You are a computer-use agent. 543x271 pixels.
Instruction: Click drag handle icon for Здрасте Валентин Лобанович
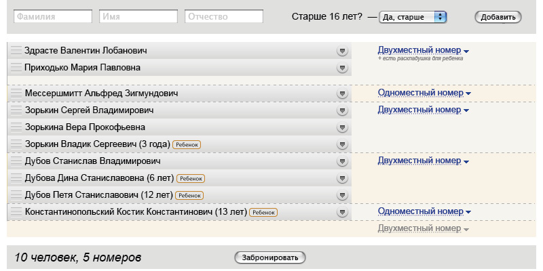pyautogui.click(x=16, y=51)
